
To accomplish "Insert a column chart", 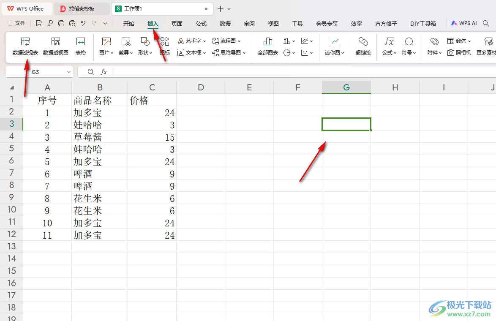I will click(286, 41).
